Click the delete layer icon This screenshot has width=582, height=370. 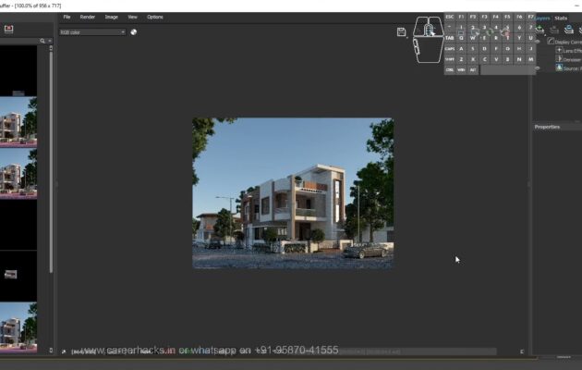(554, 30)
